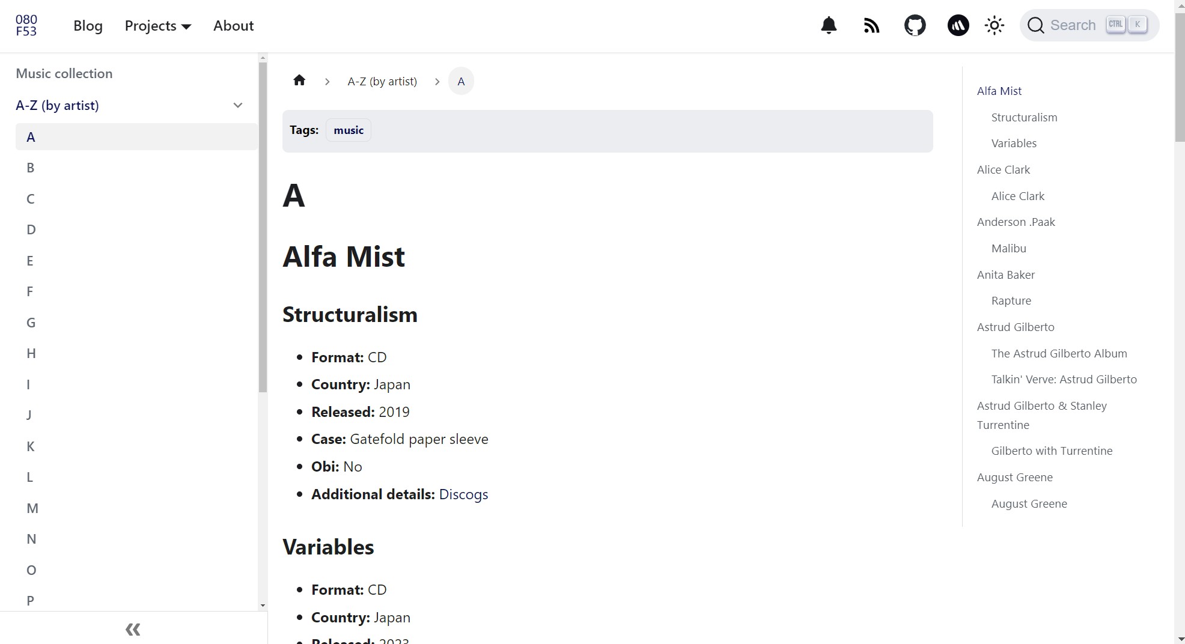The width and height of the screenshot is (1185, 644).
Task: Click sidebar scroll up arrow
Action: (x=263, y=58)
